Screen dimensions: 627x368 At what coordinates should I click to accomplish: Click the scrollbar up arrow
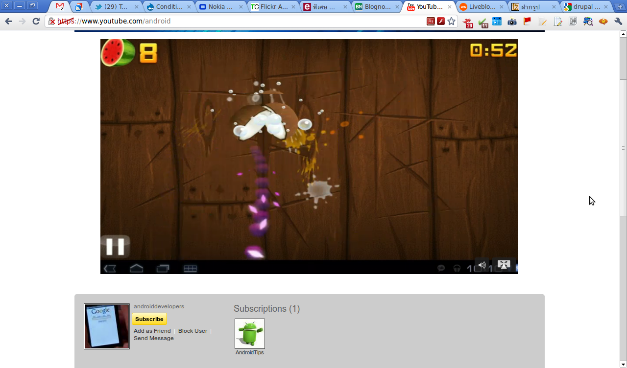point(623,34)
